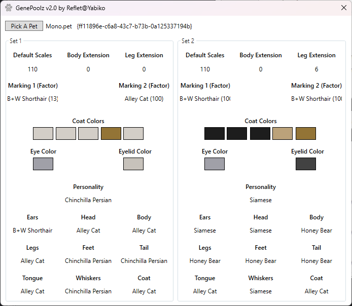Click Set 2 Tongue value Alley Cat

tap(205, 291)
